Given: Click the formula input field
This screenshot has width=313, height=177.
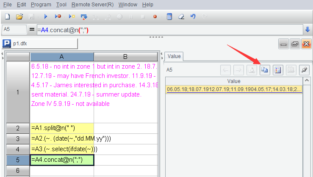Looking at the screenshot, I should point(169,30).
